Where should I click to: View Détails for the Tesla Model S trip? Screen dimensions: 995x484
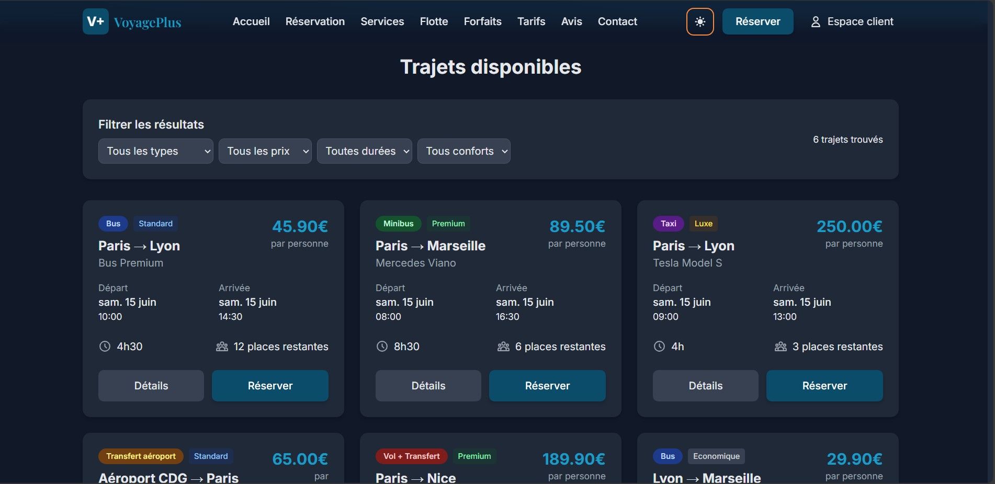(x=706, y=386)
